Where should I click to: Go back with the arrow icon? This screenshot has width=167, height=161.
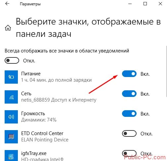(x=7, y=4)
